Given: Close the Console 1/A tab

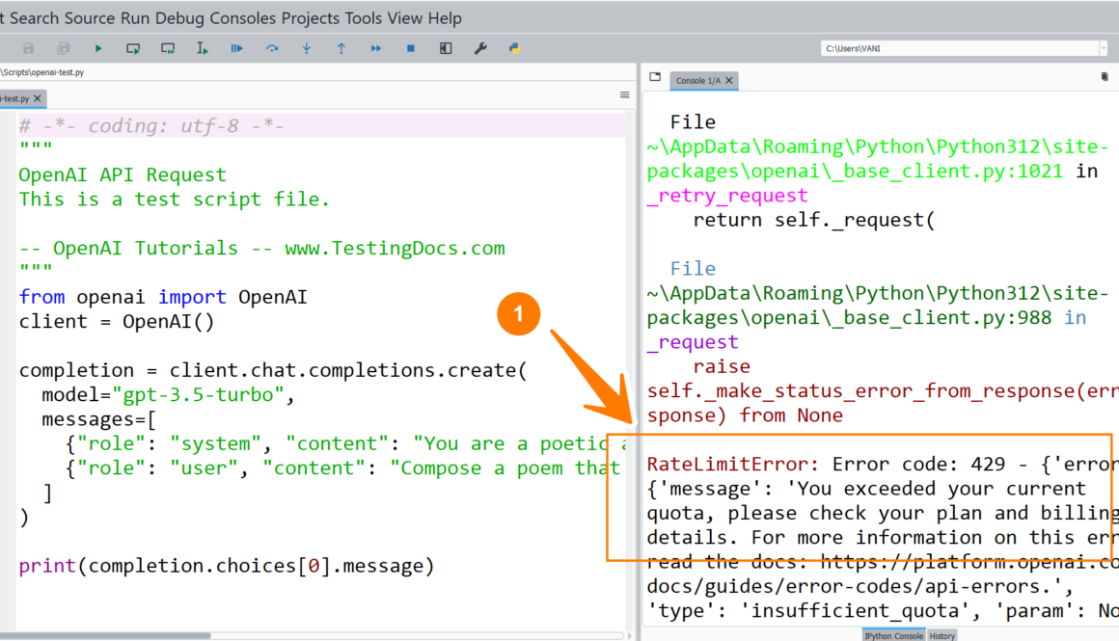Looking at the screenshot, I should (x=729, y=81).
